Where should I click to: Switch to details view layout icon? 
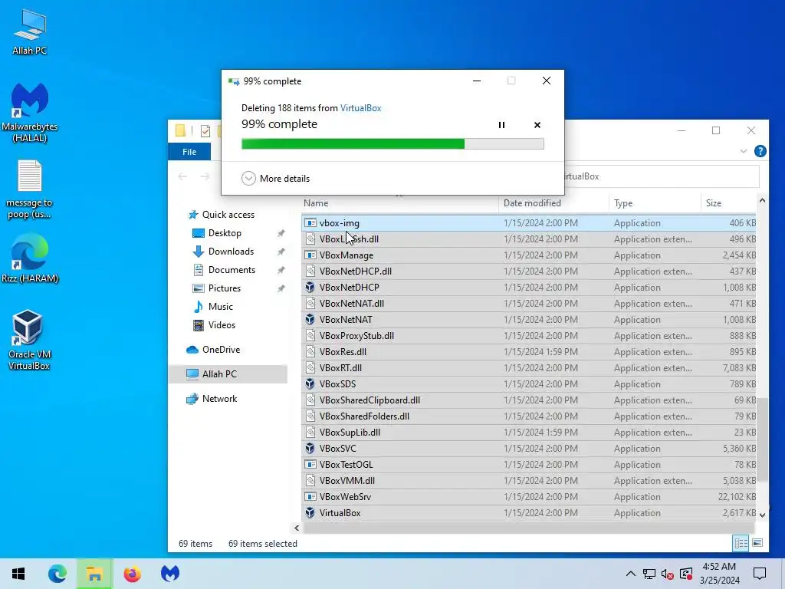pos(741,543)
